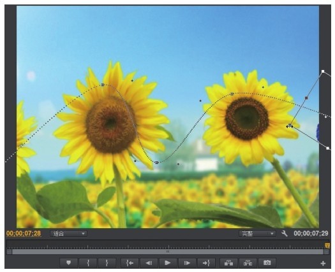Click the Mark In button
Screen dimensions: 335x272
click(88, 262)
